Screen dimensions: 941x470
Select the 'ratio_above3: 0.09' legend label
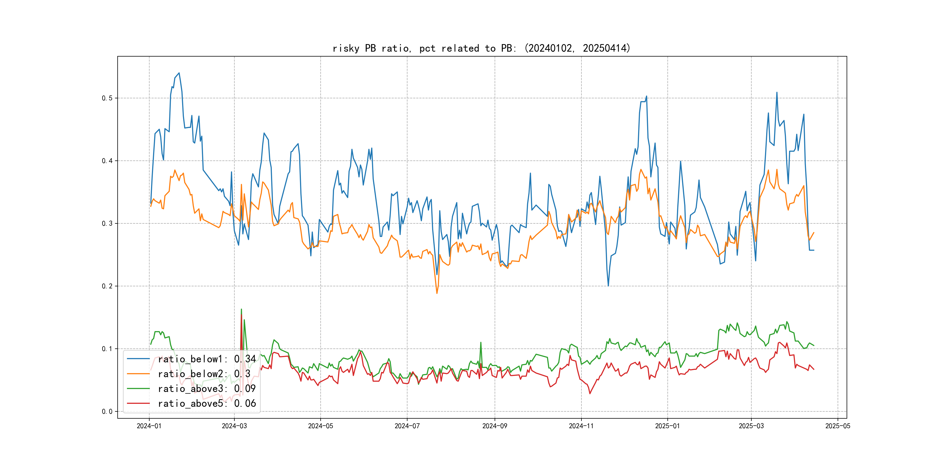click(207, 389)
